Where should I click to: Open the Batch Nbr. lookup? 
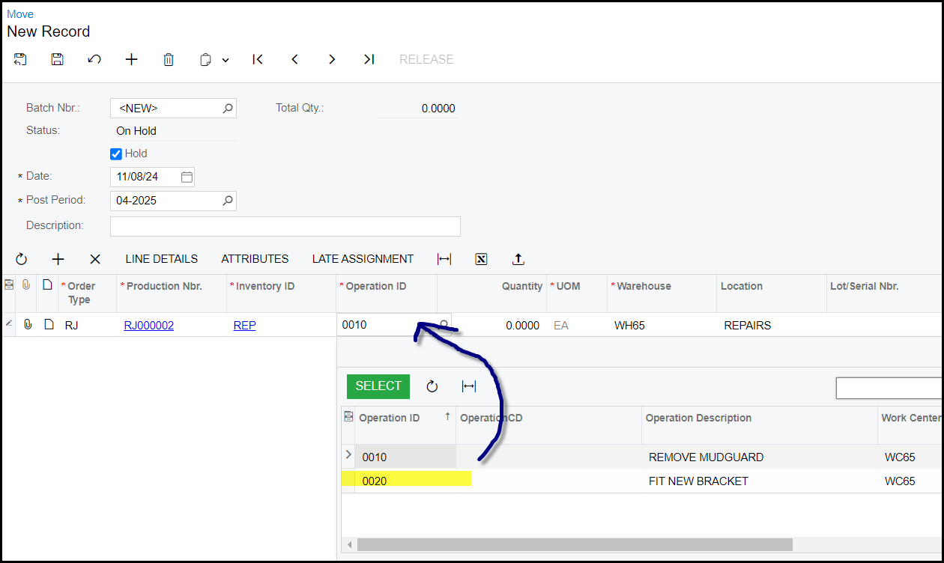tap(228, 109)
